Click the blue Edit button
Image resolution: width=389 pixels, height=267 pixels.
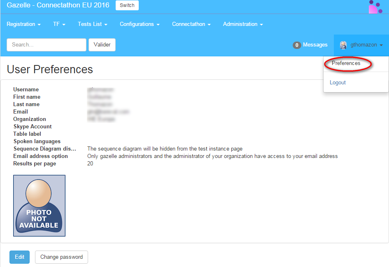(x=19, y=257)
